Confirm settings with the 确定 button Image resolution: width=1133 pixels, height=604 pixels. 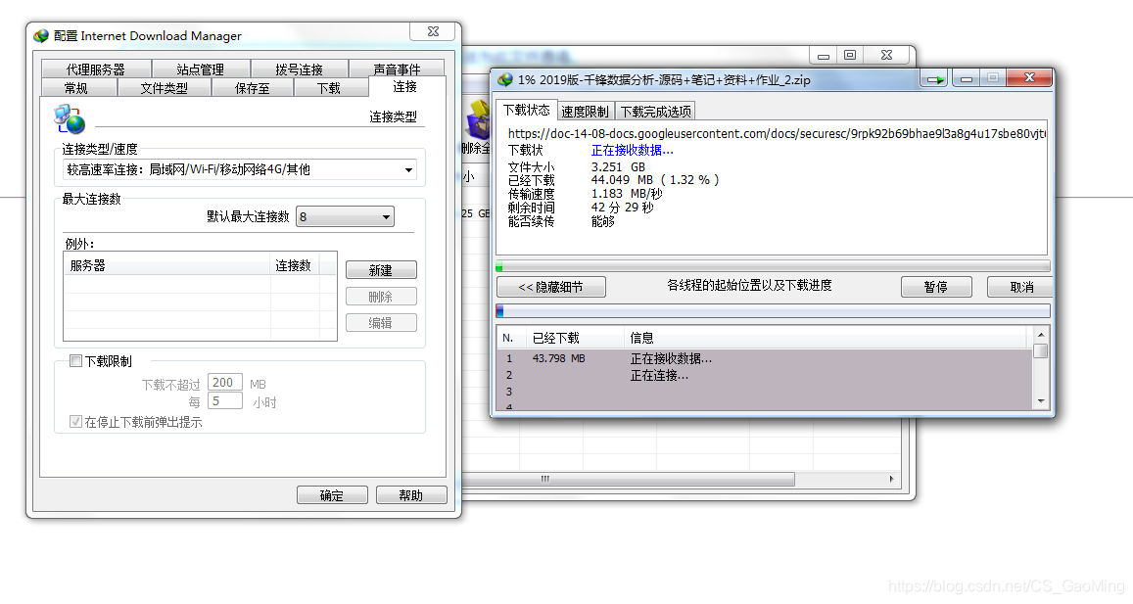(x=332, y=494)
